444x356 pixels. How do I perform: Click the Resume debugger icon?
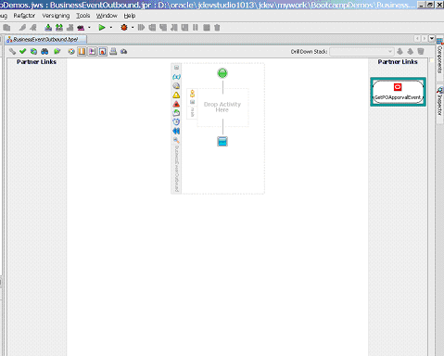pyautogui.click(x=141, y=28)
